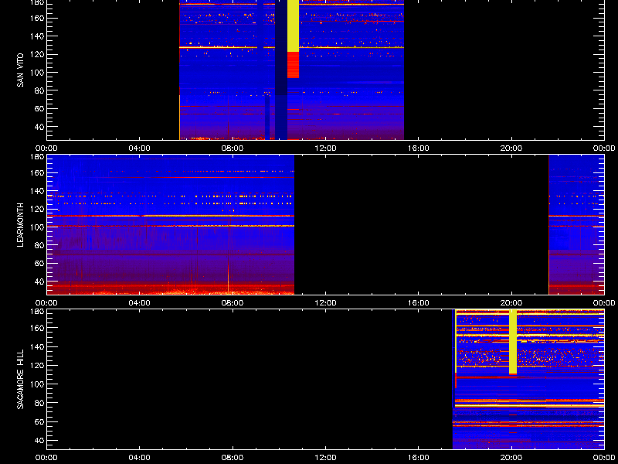
Task: Click 180 on Learmonth frequency axis
Action: tap(38, 157)
